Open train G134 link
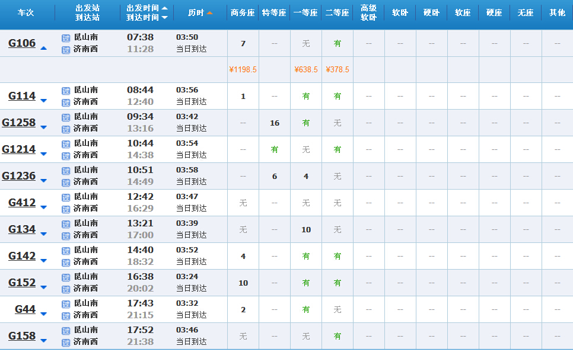Screen dimensions: 573x352 tap(22, 229)
